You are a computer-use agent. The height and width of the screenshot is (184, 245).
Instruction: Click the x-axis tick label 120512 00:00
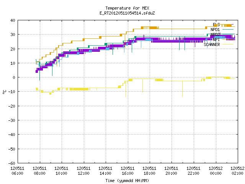(x=216, y=171)
